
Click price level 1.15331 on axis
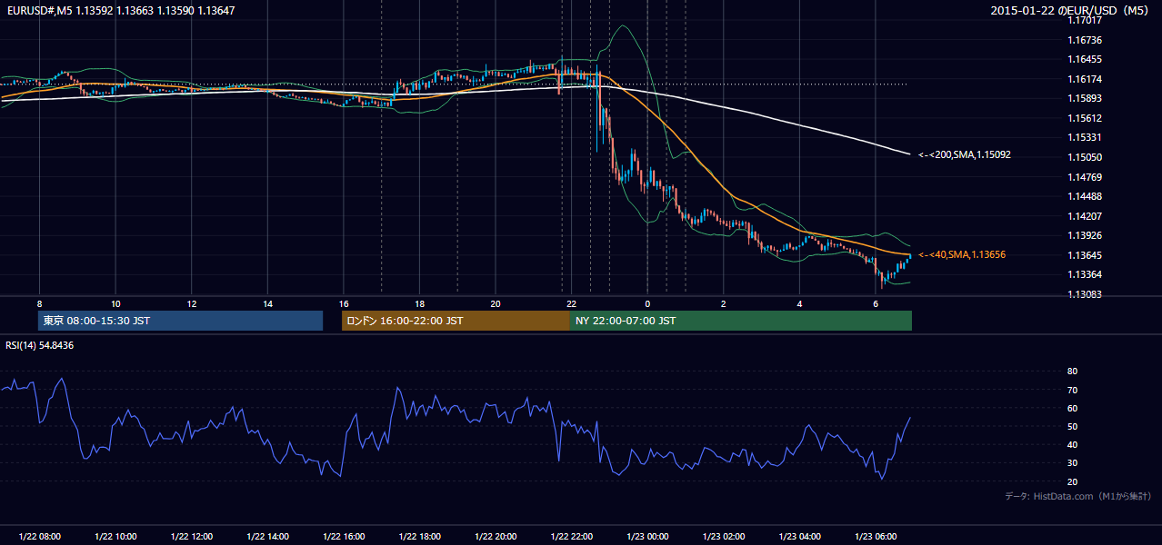point(1085,138)
